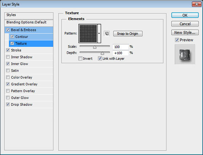Screen dimensions: 203x155
Task: Click the new preset from pattern icon
Action: (107, 34)
